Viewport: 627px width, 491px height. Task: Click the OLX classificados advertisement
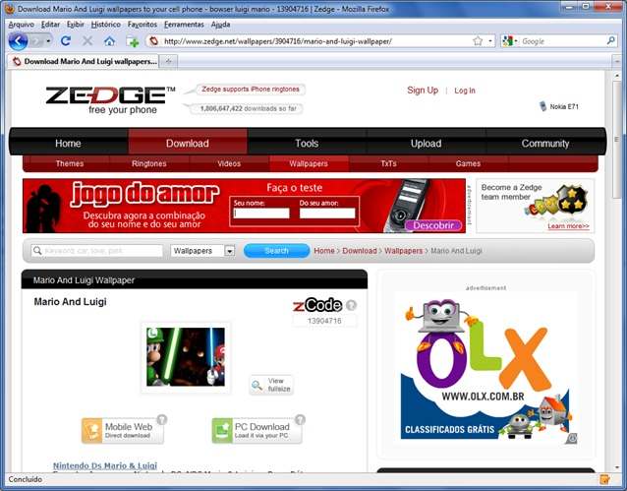pos(485,368)
